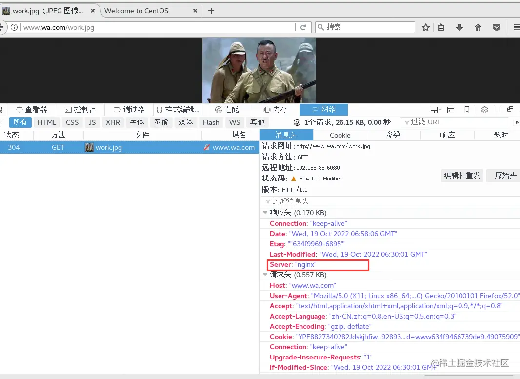Toggle the WS request filter

click(x=235, y=122)
